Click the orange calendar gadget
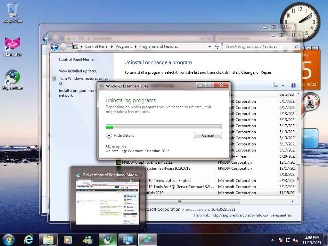This screenshot has height=246, width=328. [x=311, y=69]
